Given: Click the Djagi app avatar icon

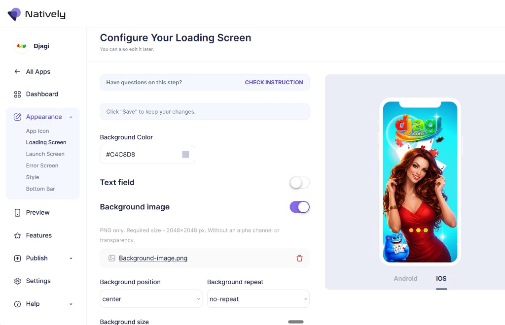Looking at the screenshot, I should (x=22, y=46).
